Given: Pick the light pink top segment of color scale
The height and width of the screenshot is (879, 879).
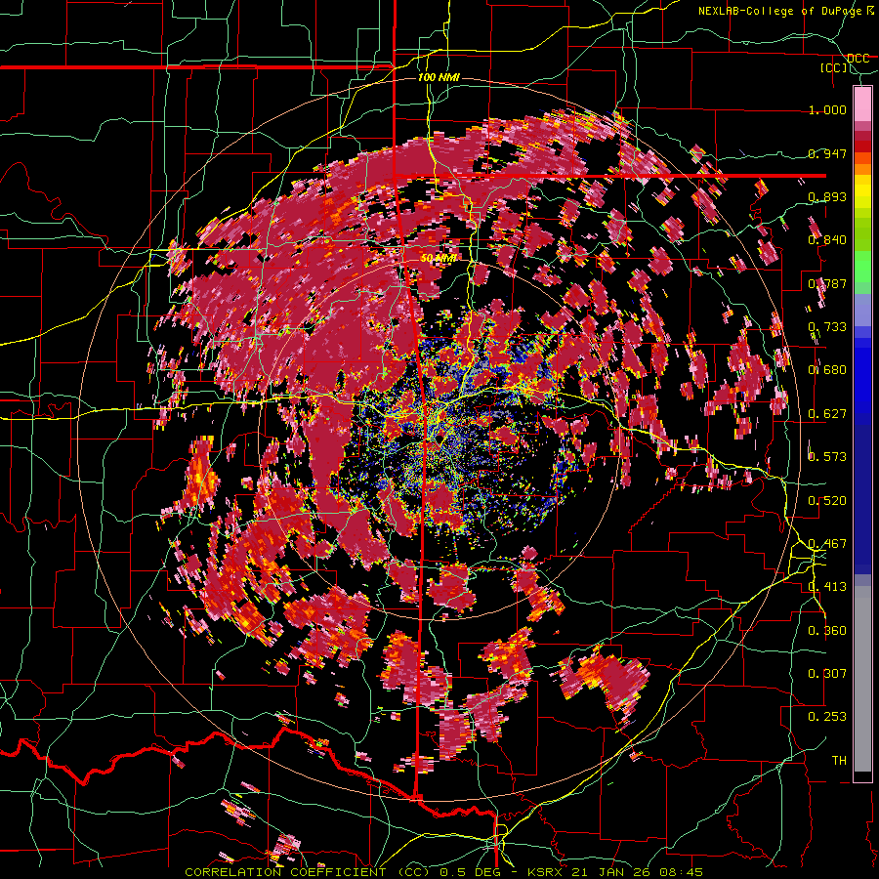Looking at the screenshot, I should [x=862, y=104].
